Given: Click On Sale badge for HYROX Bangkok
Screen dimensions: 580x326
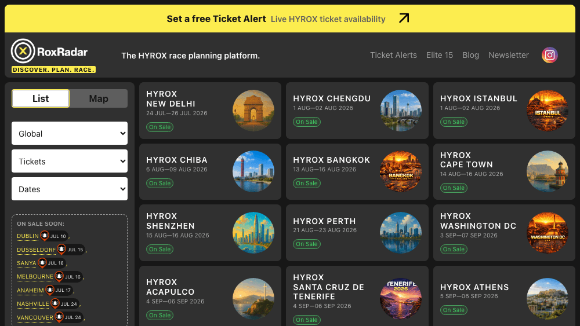Looking at the screenshot, I should click(307, 183).
